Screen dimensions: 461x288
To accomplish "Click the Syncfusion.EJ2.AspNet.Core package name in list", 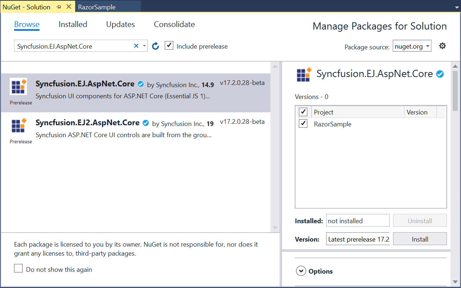I will (87, 123).
